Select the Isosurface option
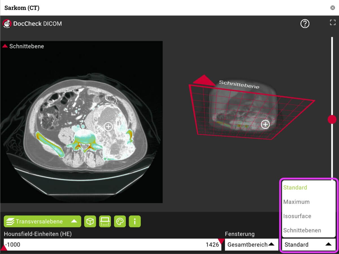Image resolution: width=339 pixels, height=254 pixels. click(x=296, y=216)
